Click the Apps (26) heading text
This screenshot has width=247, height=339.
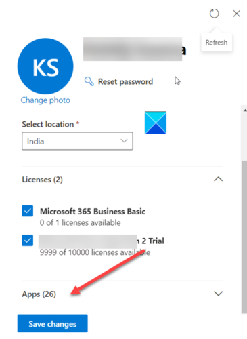pos(39,294)
